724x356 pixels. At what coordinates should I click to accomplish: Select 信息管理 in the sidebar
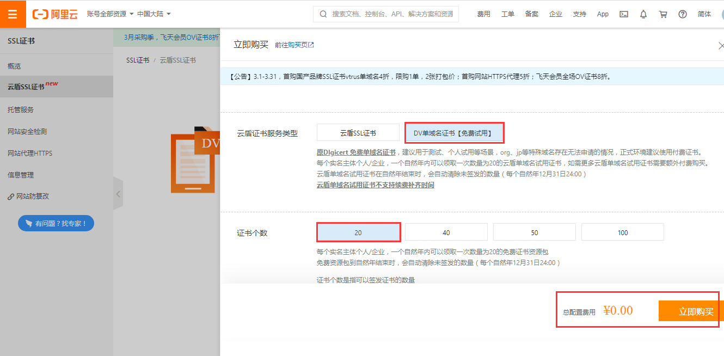click(x=57, y=175)
